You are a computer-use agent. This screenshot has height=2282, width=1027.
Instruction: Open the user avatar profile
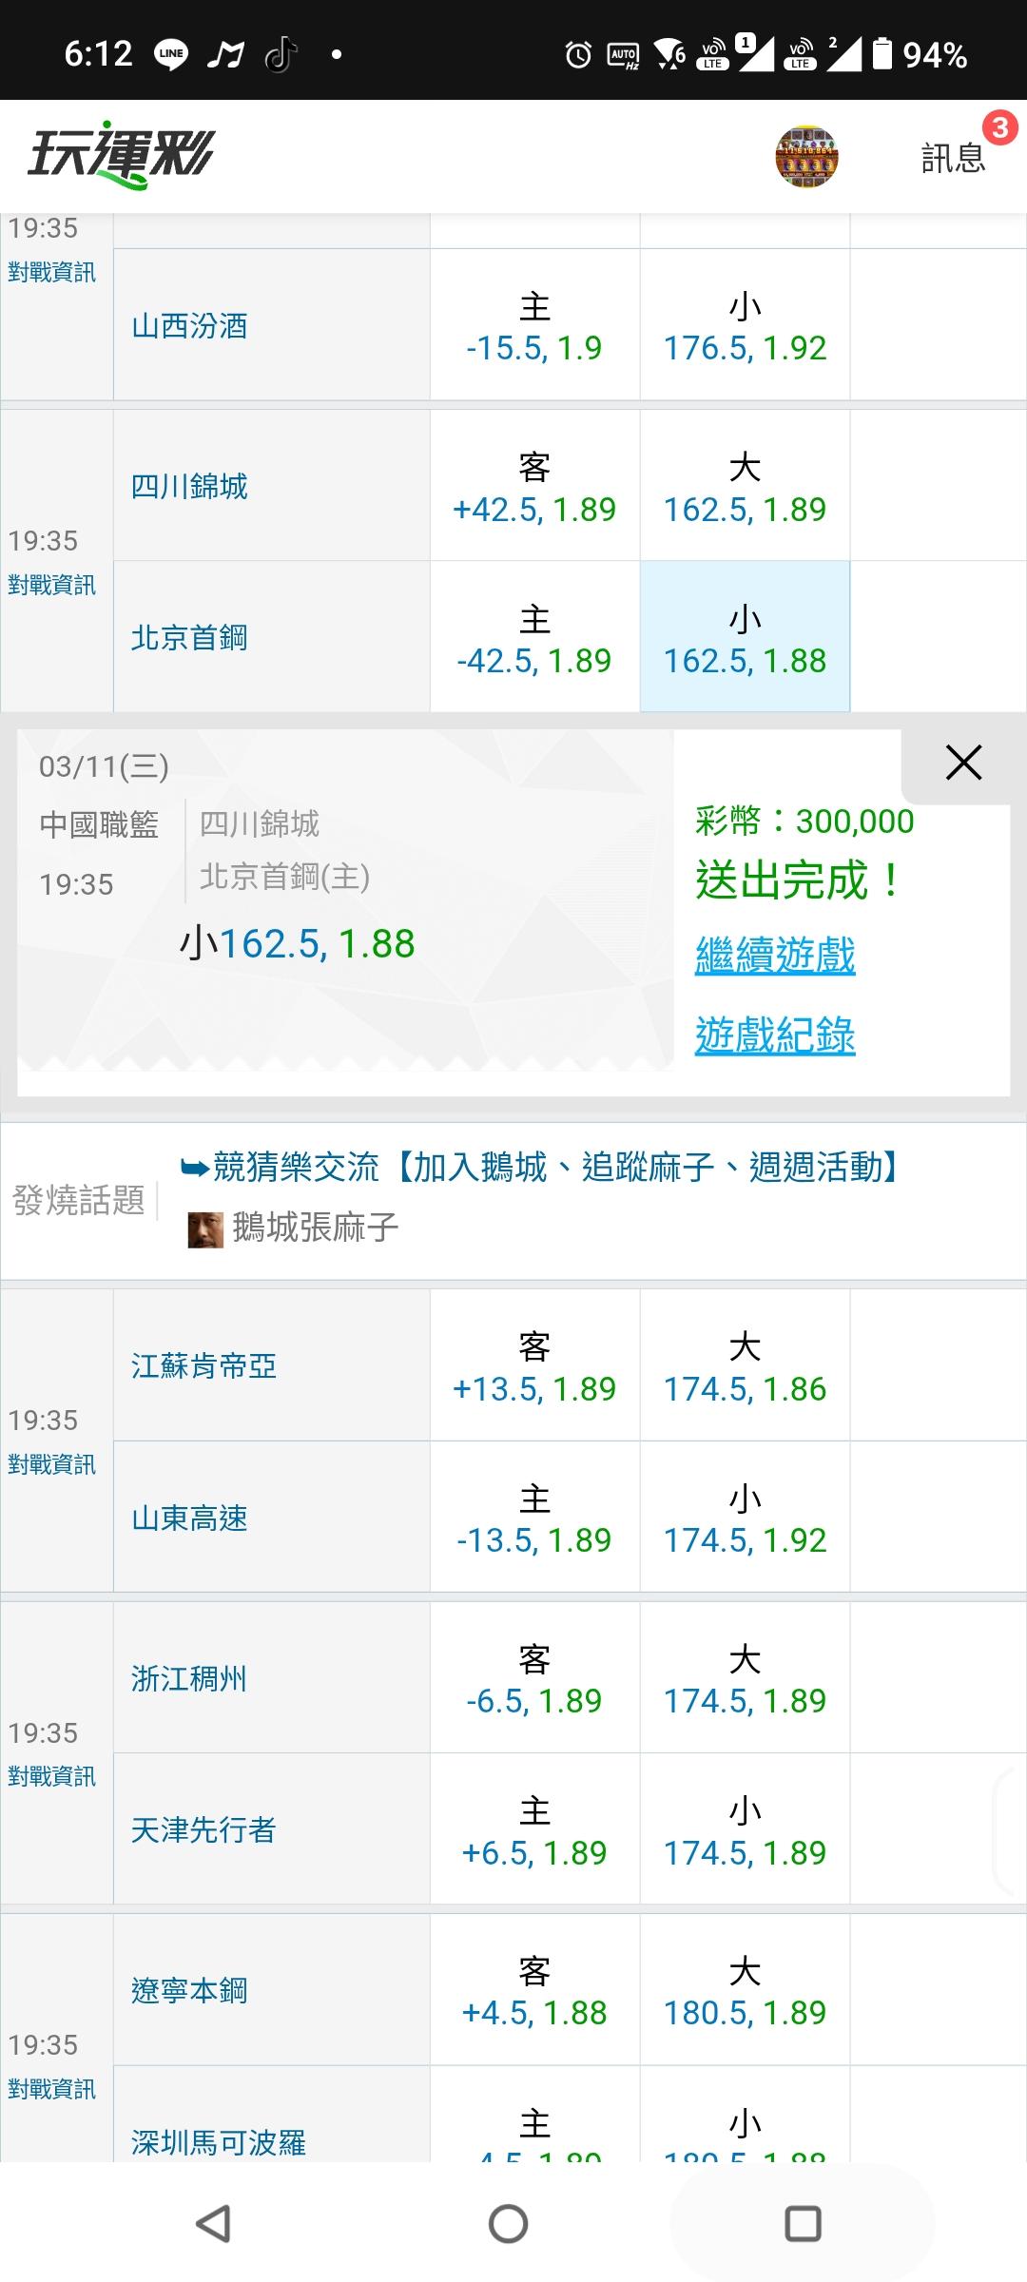806,156
